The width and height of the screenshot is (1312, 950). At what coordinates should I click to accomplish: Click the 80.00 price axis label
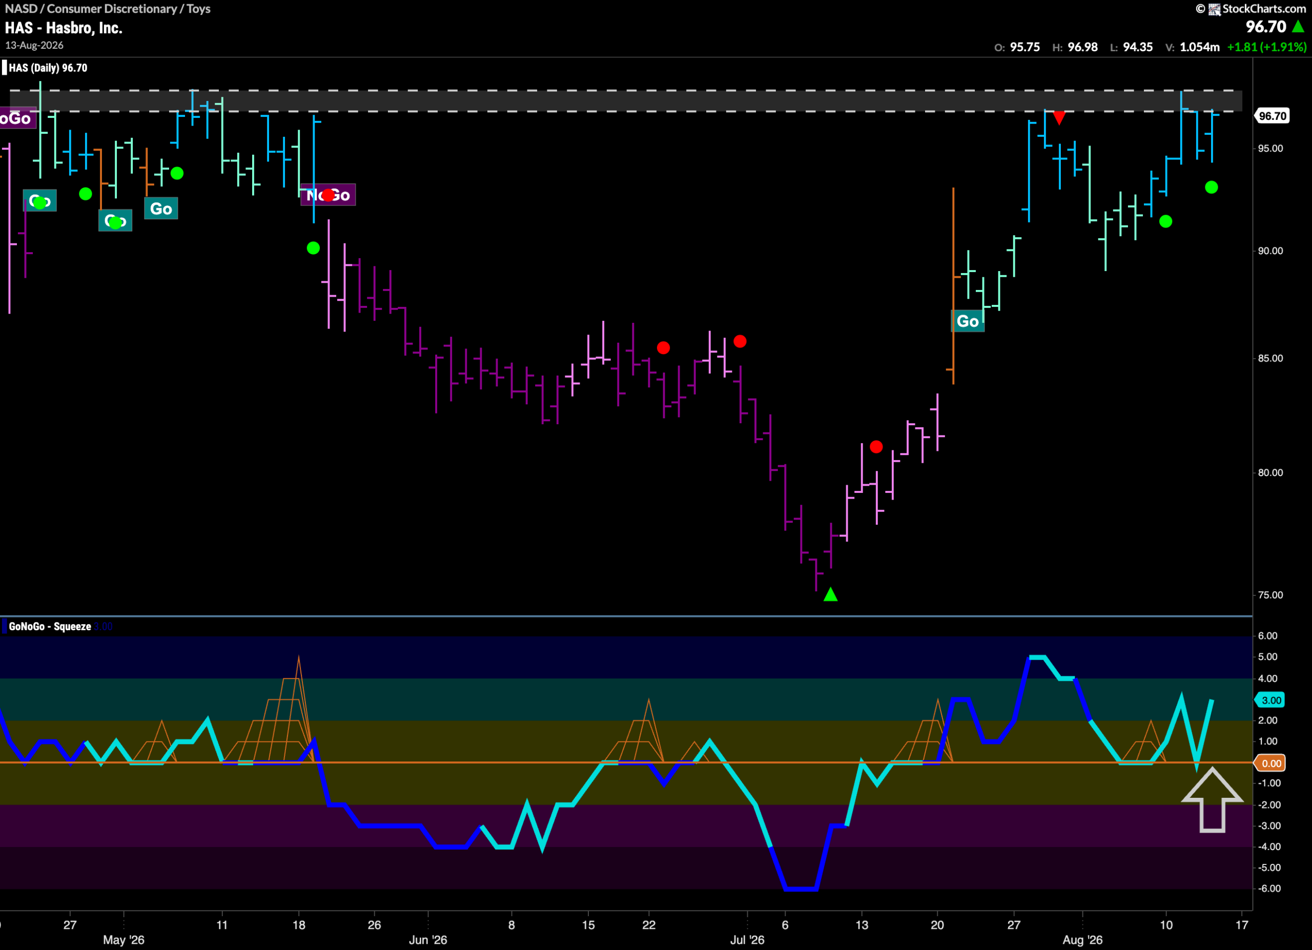pos(1270,472)
